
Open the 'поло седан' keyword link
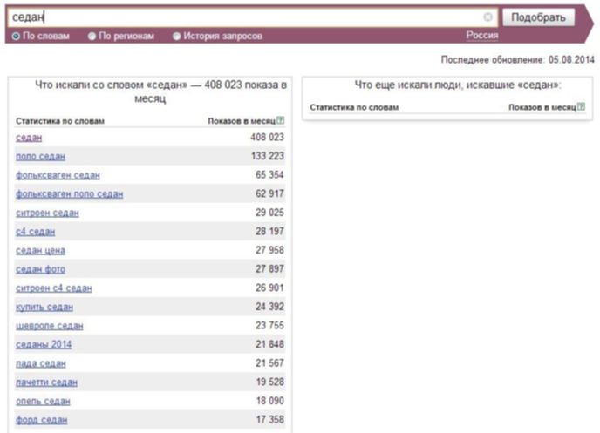point(41,156)
